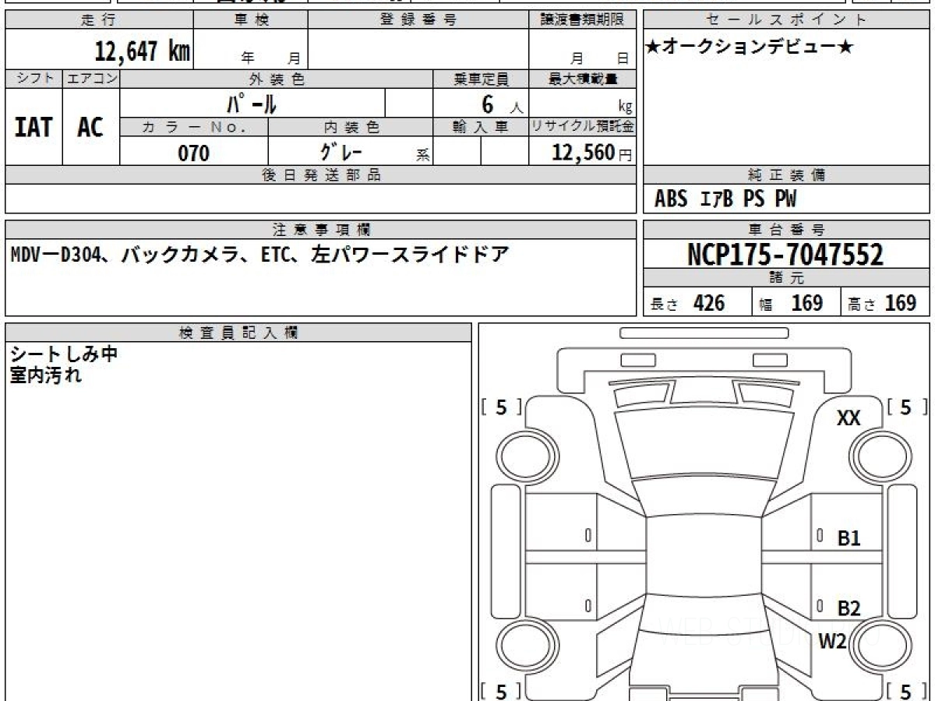Screen dimensions: 935x701
Task: Click the 0 marker next to B1
Action: click(x=820, y=536)
